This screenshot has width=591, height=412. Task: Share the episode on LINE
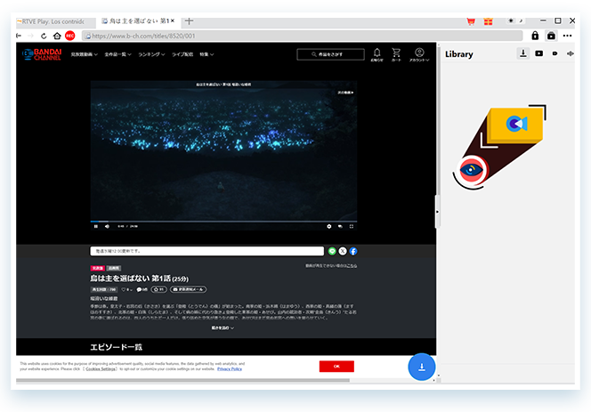[x=332, y=251]
